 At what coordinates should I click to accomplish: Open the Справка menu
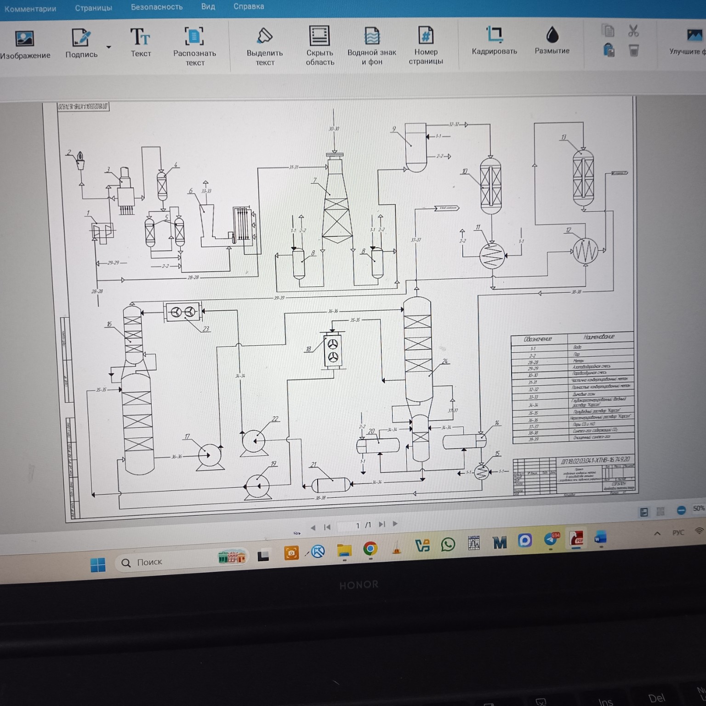click(x=249, y=6)
